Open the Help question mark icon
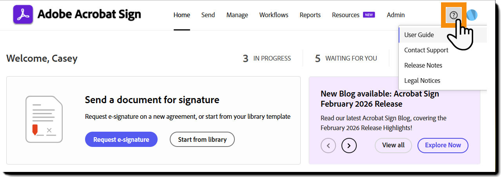 coord(454,15)
